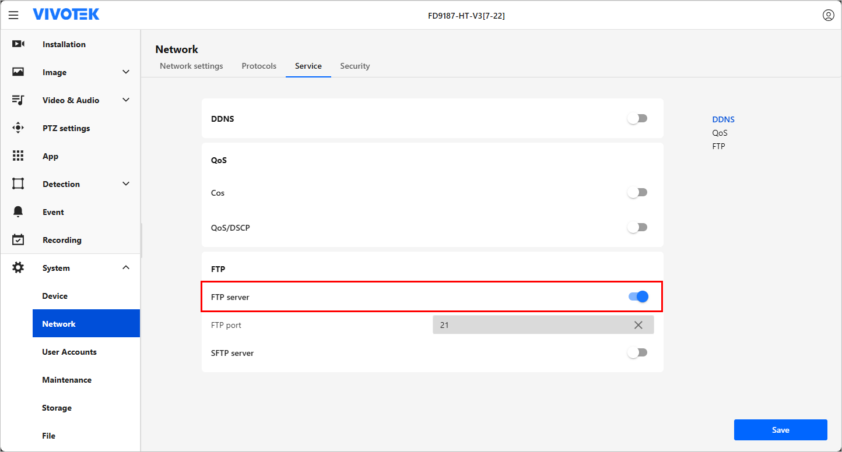Viewport: 842px width, 452px height.
Task: Open PTZ settings in the sidebar
Action: point(66,128)
